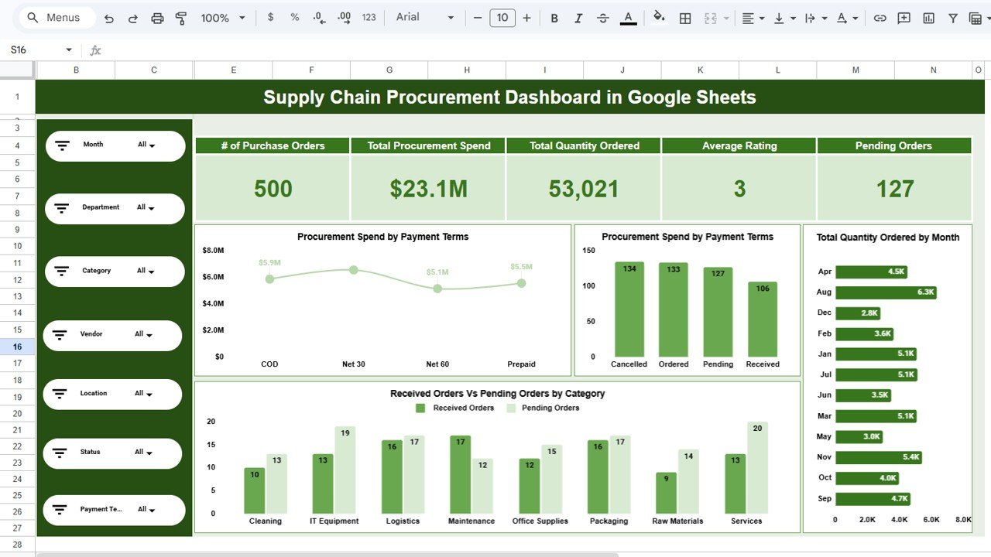The width and height of the screenshot is (991, 557).
Task: Click the Name Box showing S16
Action: tap(35, 50)
